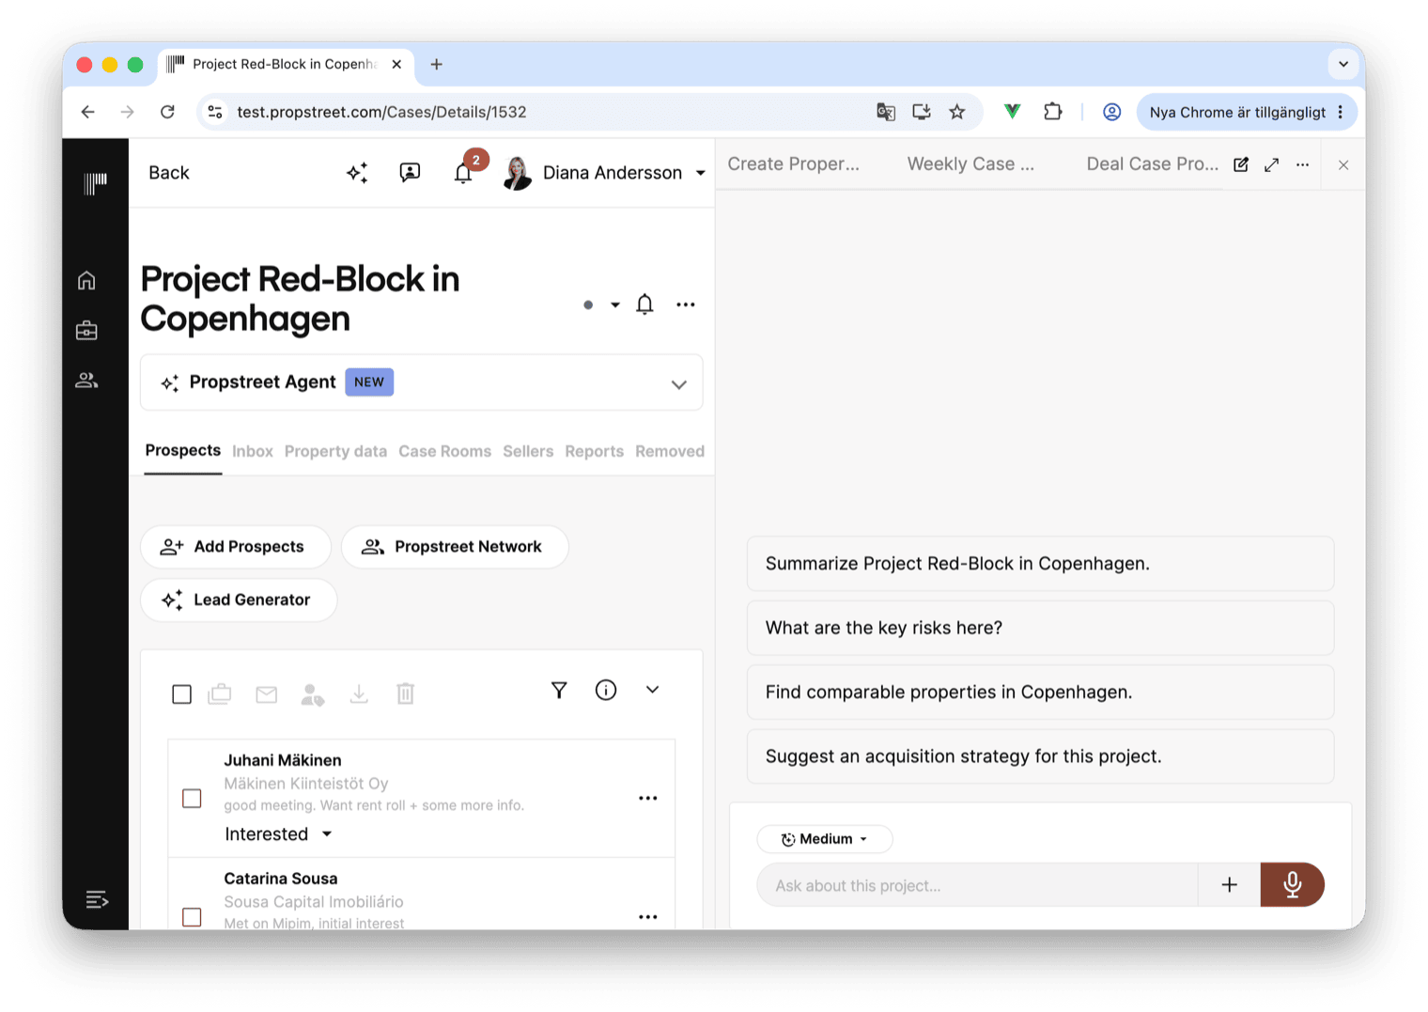Click the assign person toolbar icon
This screenshot has height=1012, width=1428.
point(313,694)
